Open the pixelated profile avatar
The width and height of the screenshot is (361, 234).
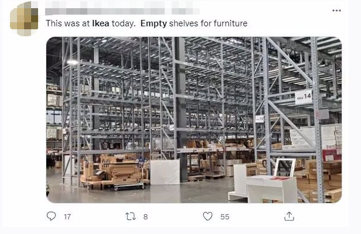coord(24,19)
